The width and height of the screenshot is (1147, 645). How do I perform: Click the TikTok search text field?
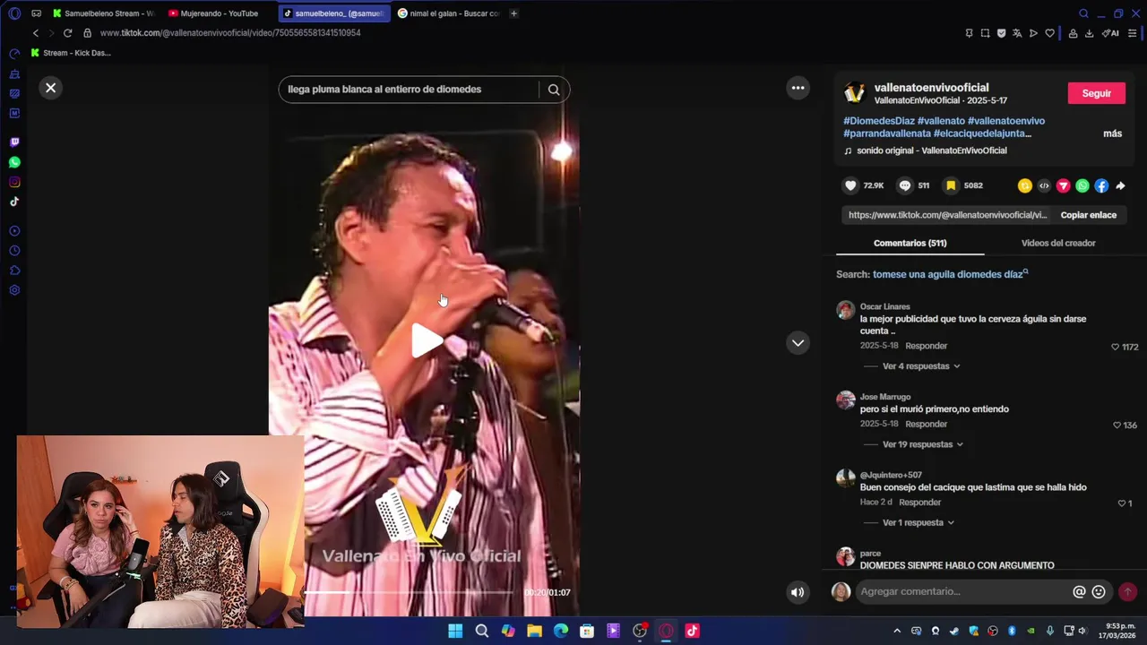coord(410,90)
